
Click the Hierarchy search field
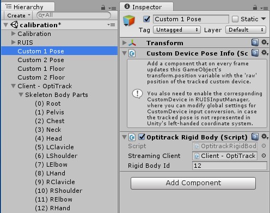point(73,15)
